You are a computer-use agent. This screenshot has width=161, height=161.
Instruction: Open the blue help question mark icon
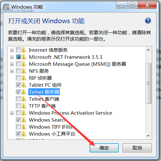pos(148,21)
